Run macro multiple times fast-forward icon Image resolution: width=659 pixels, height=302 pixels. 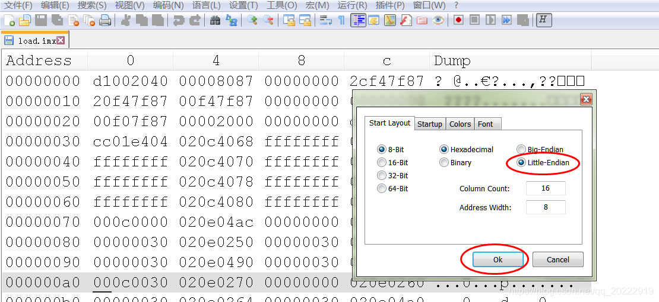coord(506,20)
